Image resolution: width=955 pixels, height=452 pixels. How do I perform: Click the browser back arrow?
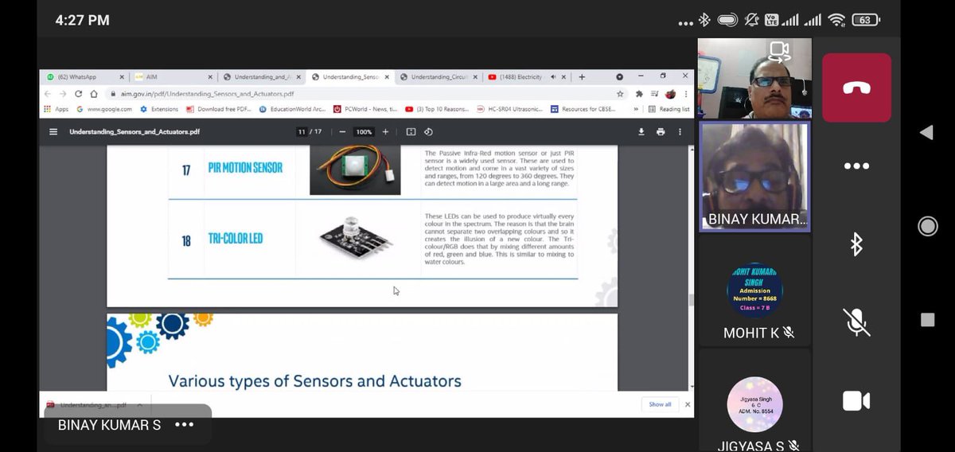point(49,94)
